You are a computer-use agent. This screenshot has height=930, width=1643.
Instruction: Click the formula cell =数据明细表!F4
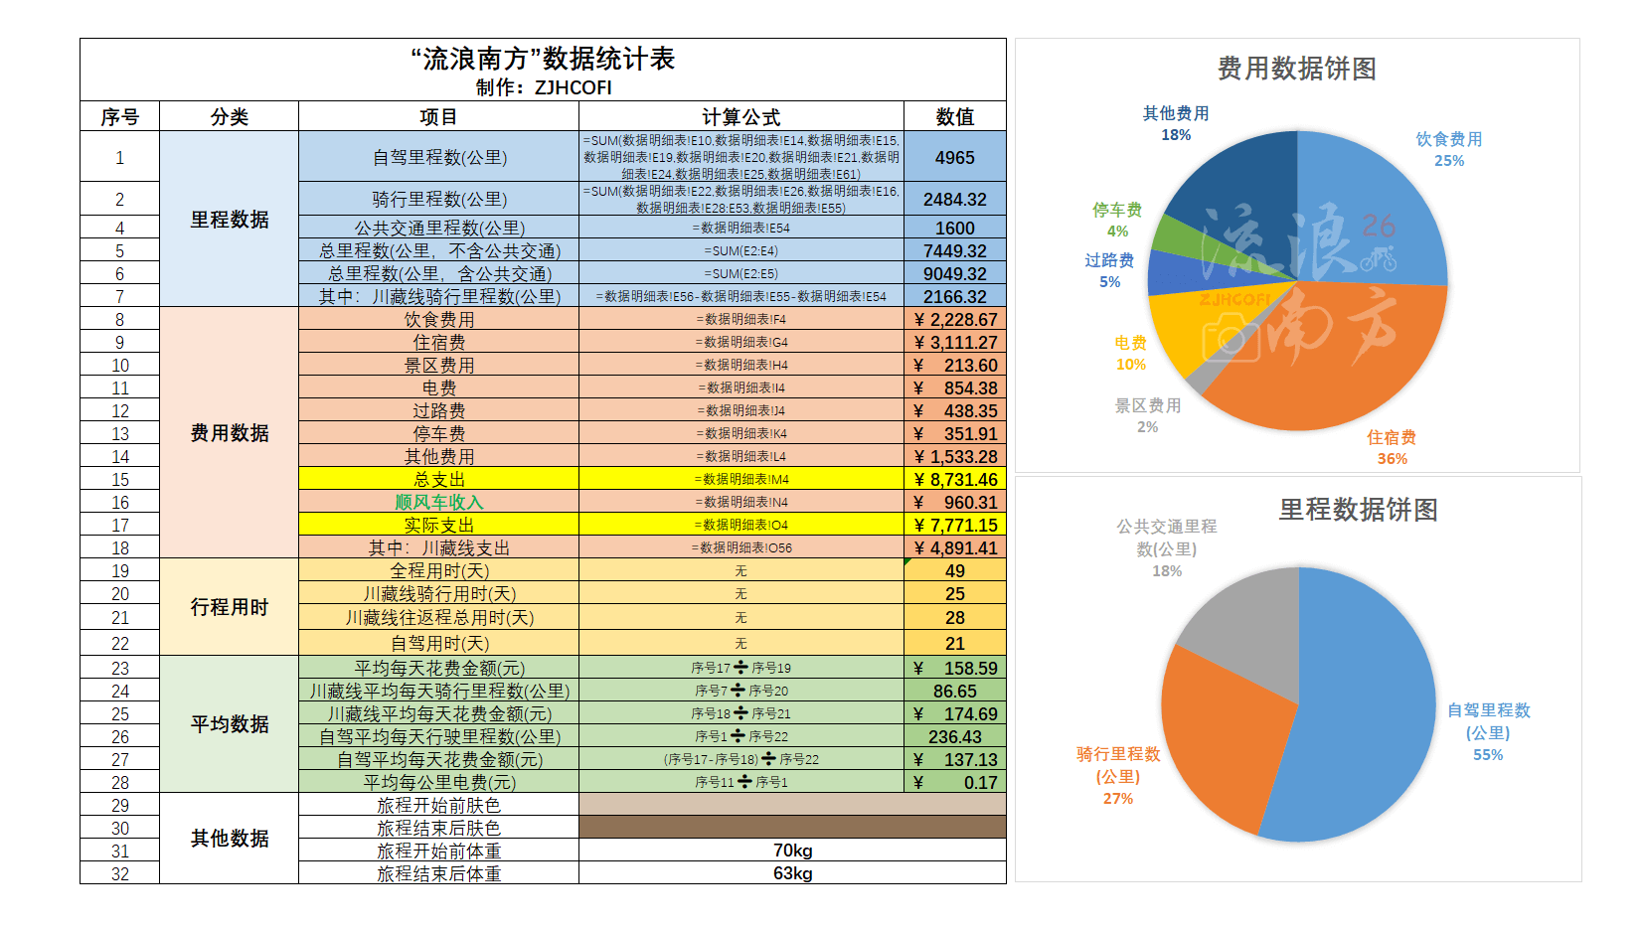click(x=741, y=319)
